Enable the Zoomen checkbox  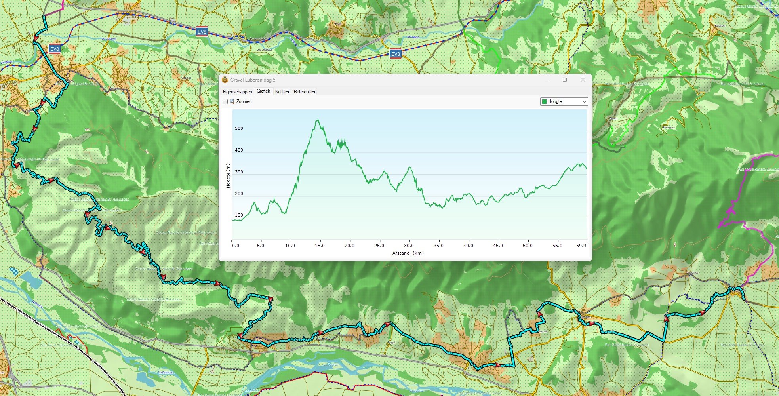(225, 102)
